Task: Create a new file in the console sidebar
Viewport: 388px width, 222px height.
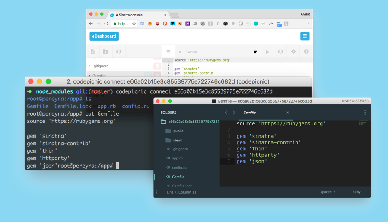Action: (93, 52)
